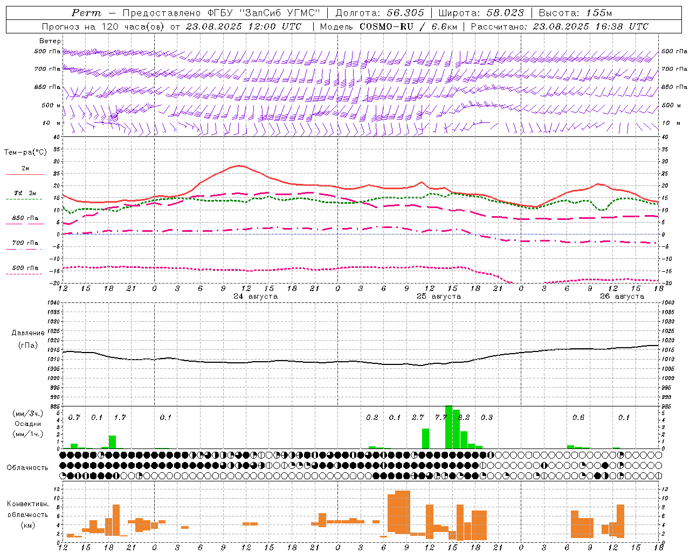Click the "Конвективн." convective cloud label

coord(28,504)
